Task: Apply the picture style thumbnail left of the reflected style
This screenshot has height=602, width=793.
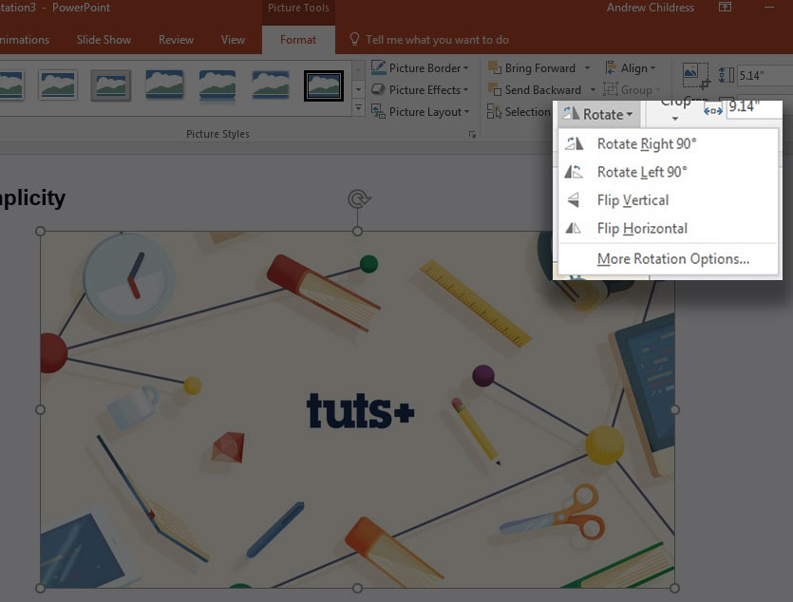Action: click(164, 85)
